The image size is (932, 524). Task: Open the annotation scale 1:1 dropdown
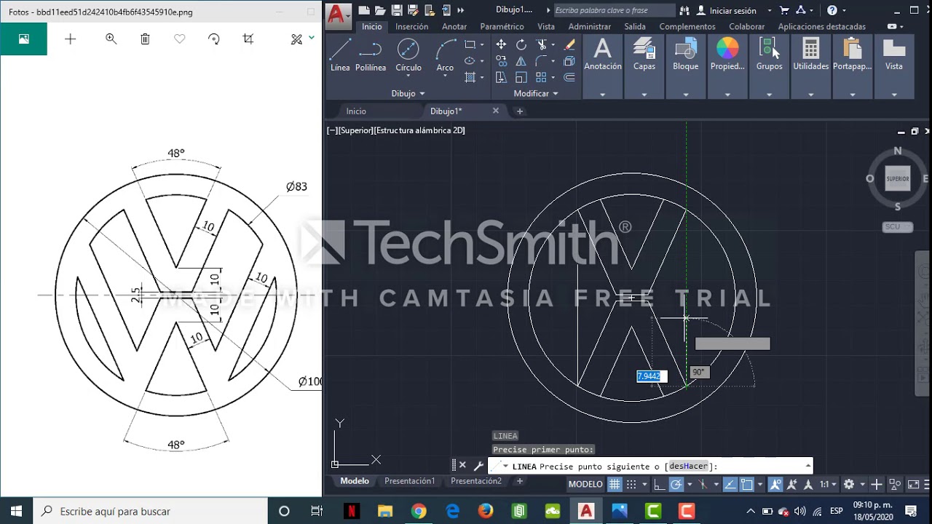828,484
